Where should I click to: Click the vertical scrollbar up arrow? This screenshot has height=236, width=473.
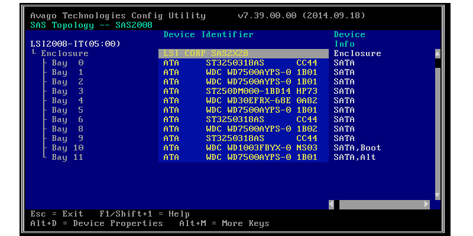pyautogui.click(x=438, y=54)
